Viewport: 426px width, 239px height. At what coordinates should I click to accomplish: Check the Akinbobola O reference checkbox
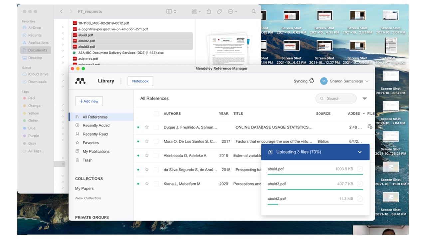coord(156,155)
